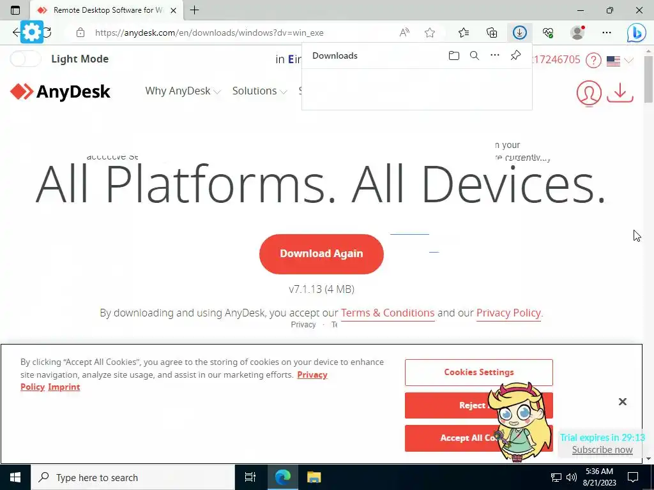Viewport: 654px width, 490px height.
Task: Open Browser essentials heart icon
Action: pyautogui.click(x=548, y=33)
